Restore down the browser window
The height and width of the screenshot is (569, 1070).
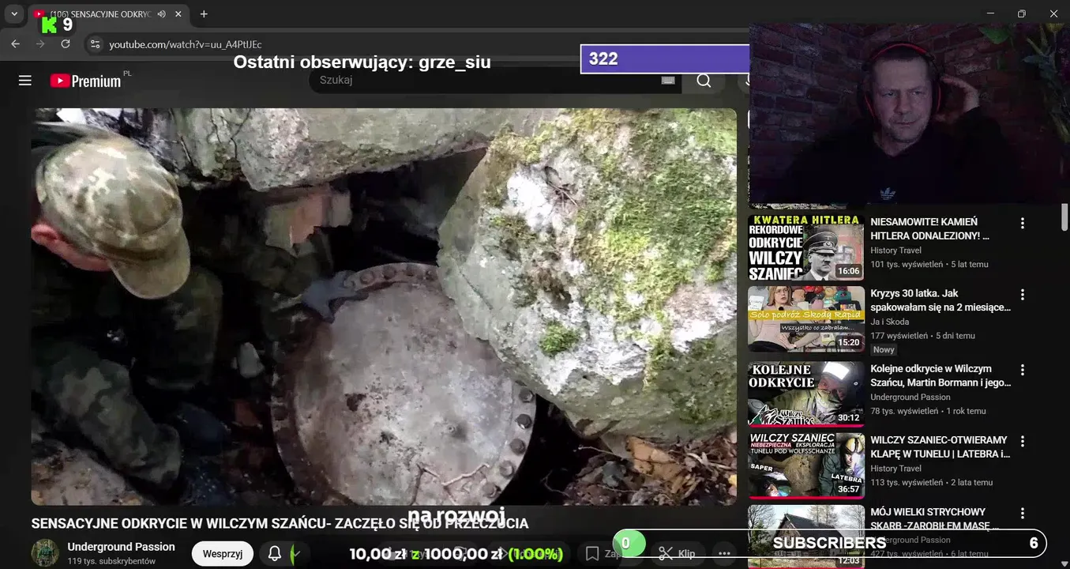pyautogui.click(x=1022, y=13)
